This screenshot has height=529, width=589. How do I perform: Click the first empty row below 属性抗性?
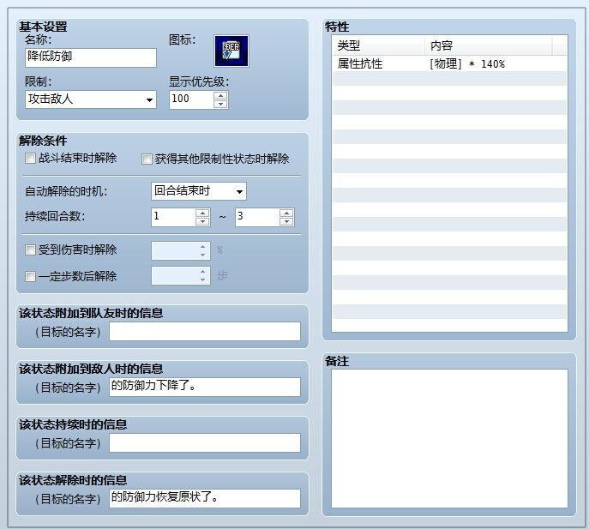click(449, 78)
